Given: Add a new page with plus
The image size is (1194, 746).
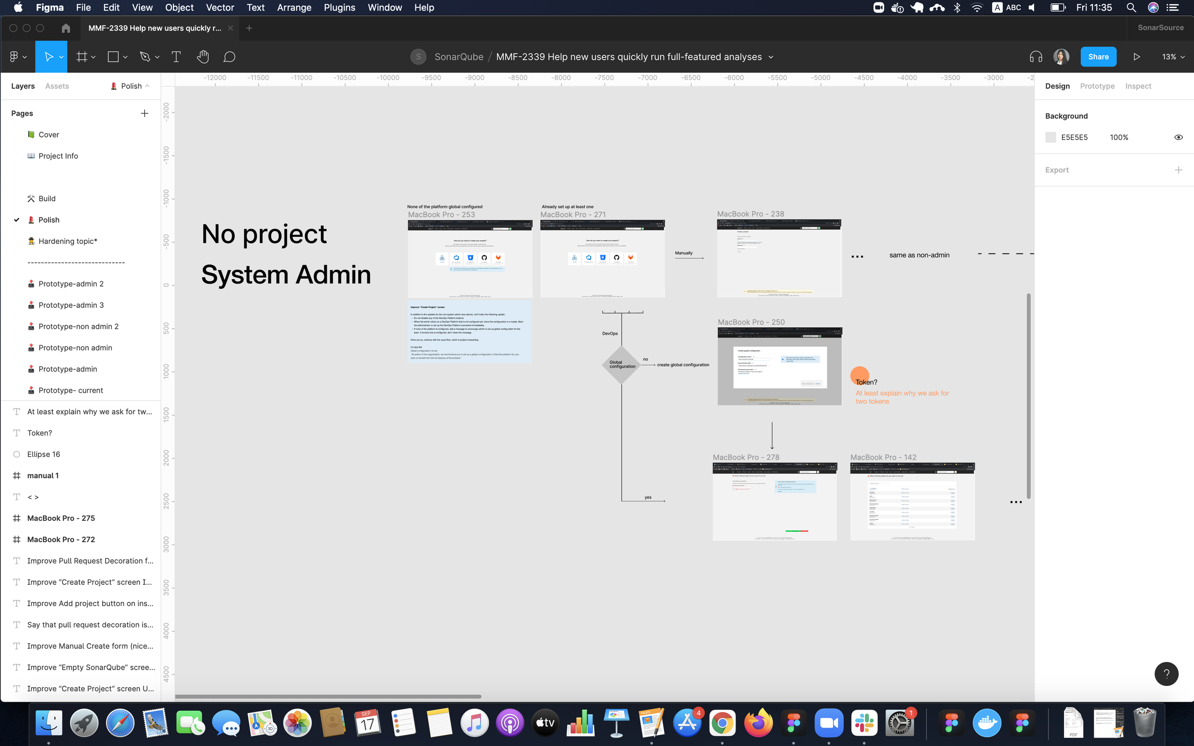Looking at the screenshot, I should pos(144,113).
